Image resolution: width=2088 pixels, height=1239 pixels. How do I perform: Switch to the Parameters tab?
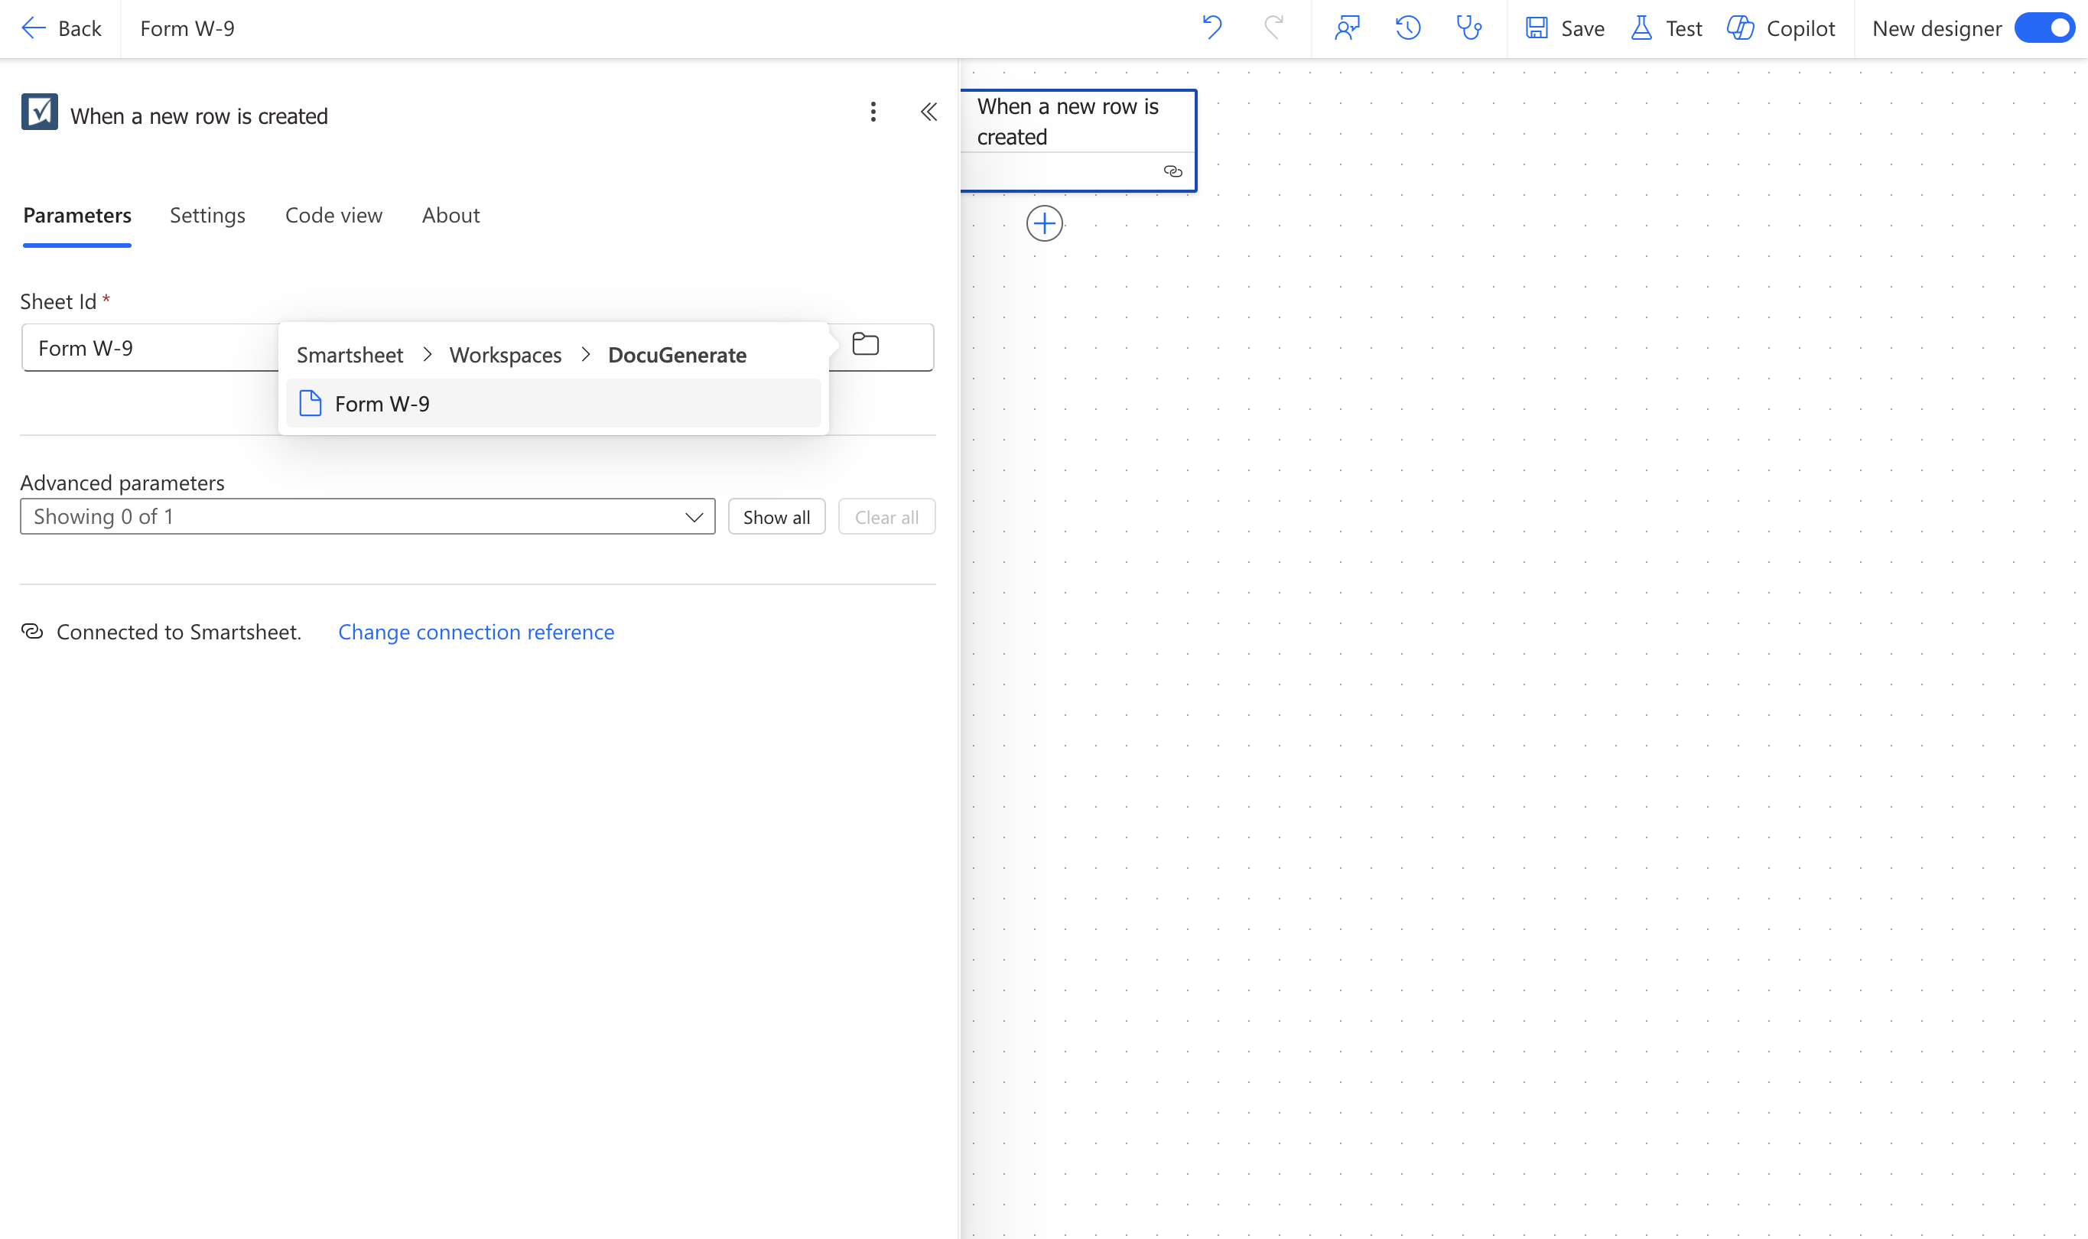click(x=76, y=216)
